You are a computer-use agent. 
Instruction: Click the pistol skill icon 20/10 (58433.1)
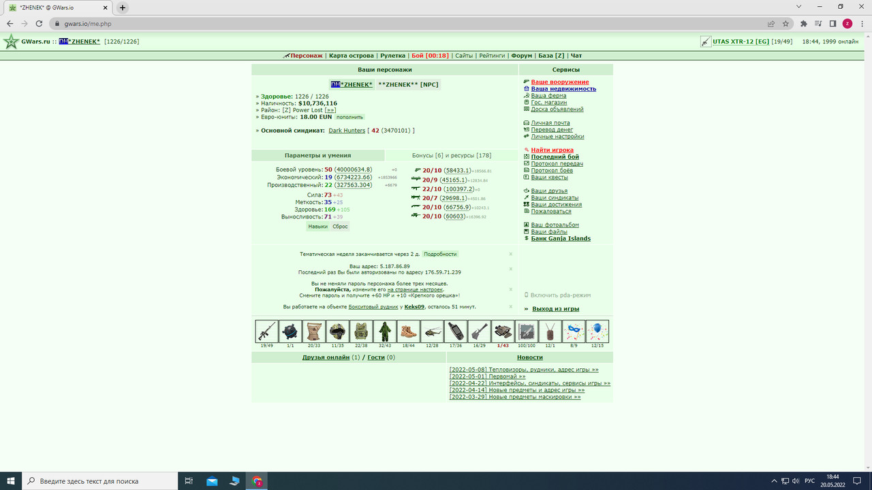coord(417,170)
